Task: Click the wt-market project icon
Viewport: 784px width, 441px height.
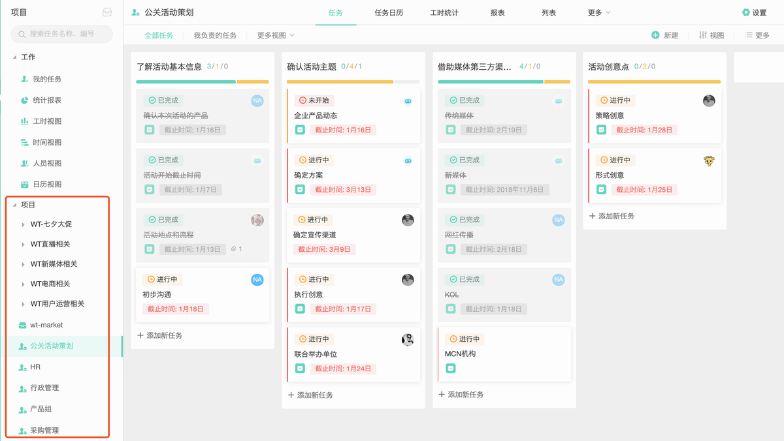Action: (x=23, y=325)
